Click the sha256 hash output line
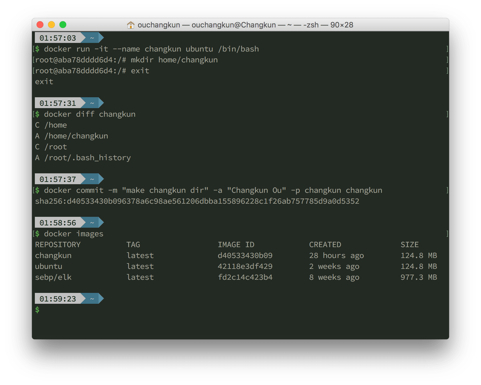Viewport: 481px width, 385px height. [197, 201]
